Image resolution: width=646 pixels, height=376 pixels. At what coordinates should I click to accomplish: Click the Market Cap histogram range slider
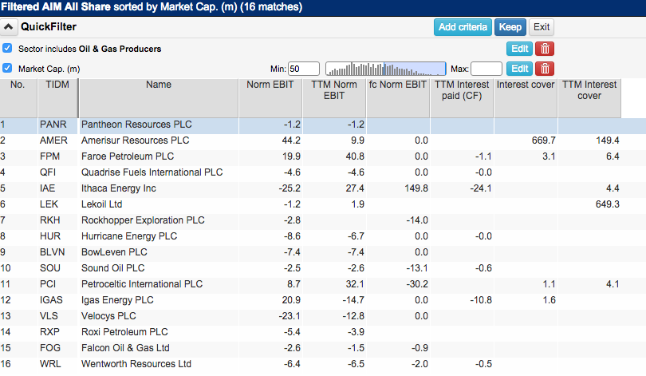386,69
